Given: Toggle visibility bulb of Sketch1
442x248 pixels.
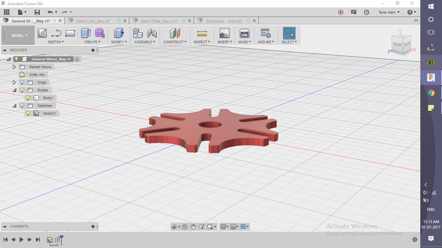Looking at the screenshot, I should click(28, 113).
